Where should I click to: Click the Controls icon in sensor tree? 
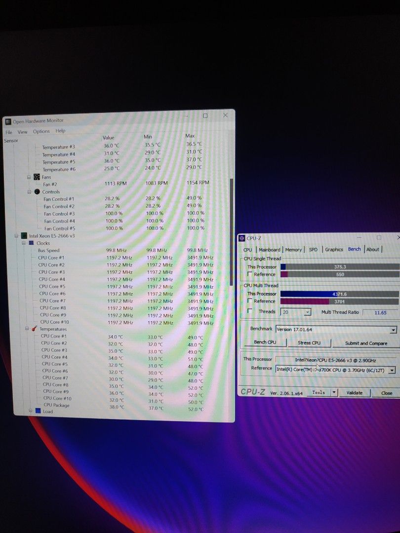click(x=37, y=191)
